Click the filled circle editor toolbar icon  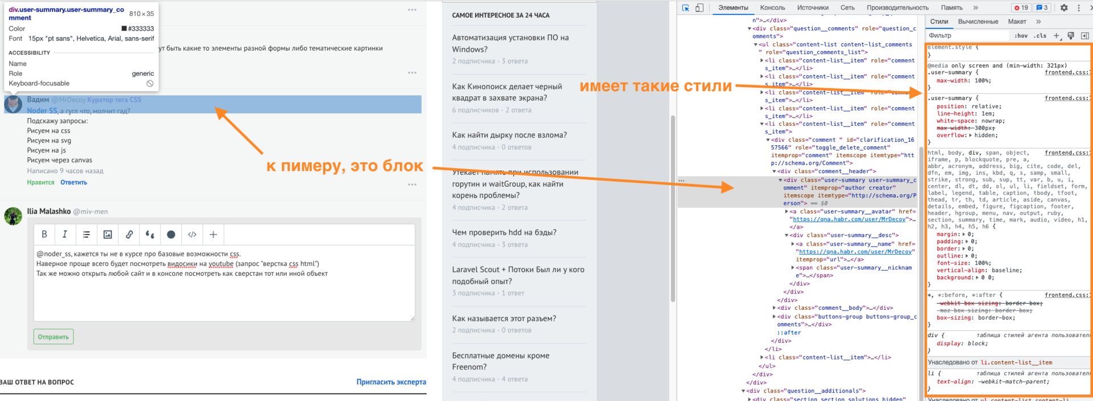171,234
